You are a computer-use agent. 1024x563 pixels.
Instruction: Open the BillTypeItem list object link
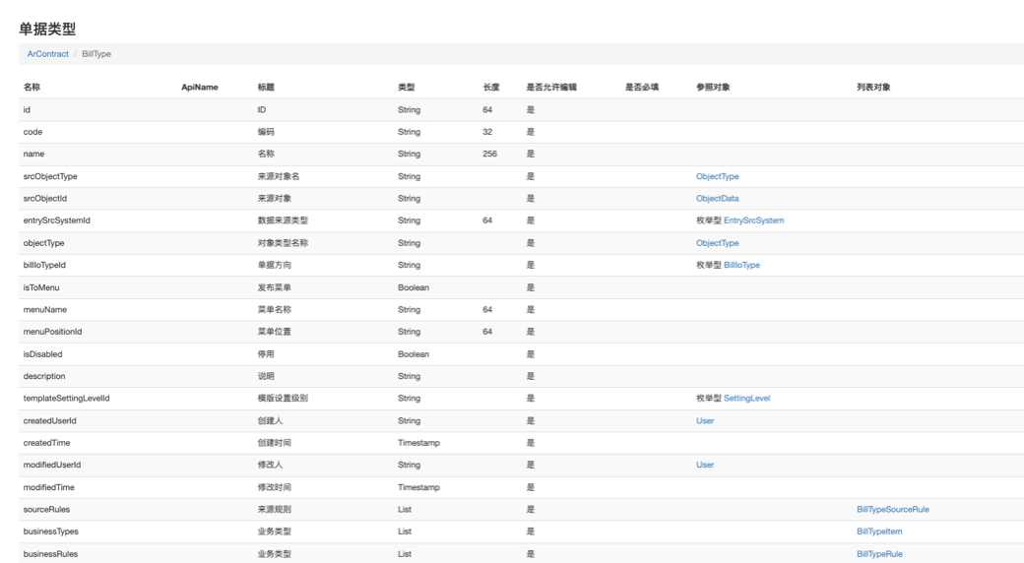point(879,532)
